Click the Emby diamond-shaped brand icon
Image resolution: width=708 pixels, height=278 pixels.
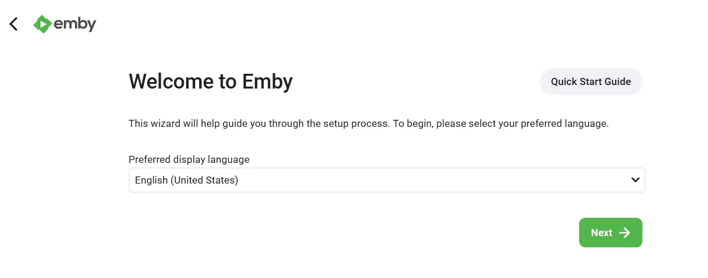coord(43,24)
